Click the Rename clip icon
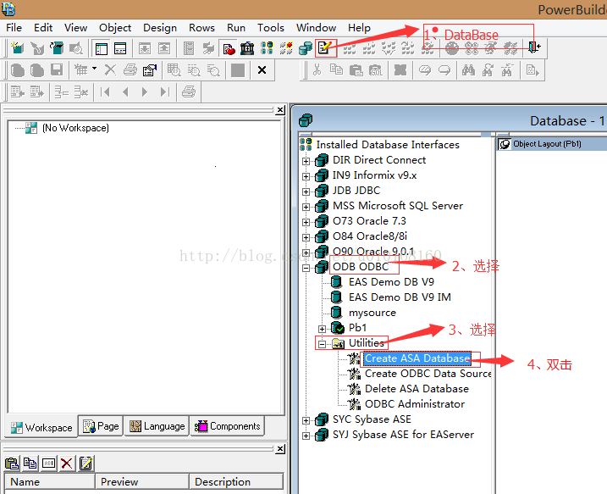607x494 pixels. point(48,463)
